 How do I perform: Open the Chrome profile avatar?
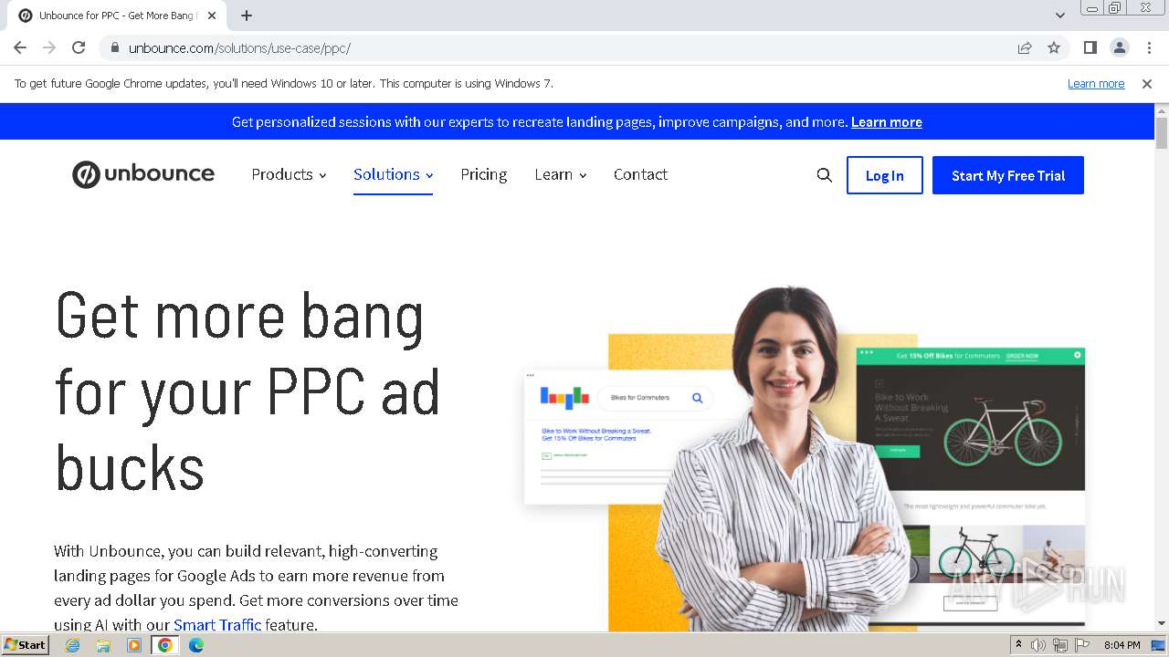tap(1120, 47)
